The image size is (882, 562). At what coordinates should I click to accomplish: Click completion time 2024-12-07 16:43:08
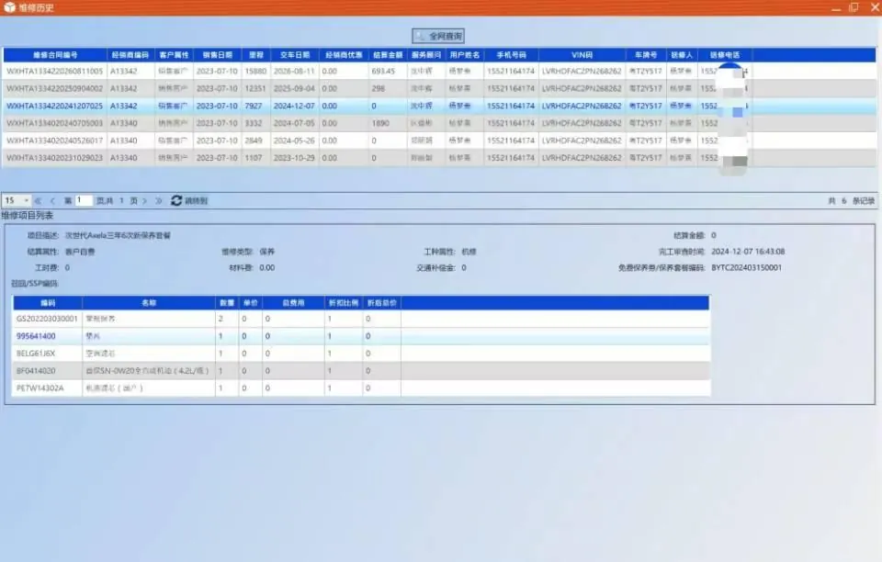pyautogui.click(x=748, y=252)
